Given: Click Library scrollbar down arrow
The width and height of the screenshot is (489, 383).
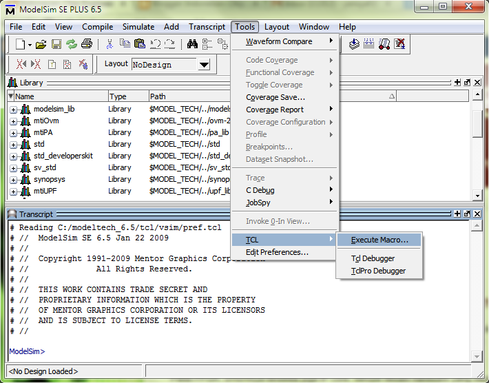Looking at the screenshot, I should pyautogui.click(x=477, y=196).
